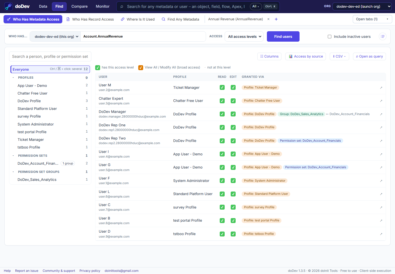Click User M edit access checkmark
The image size is (395, 274).
[233, 87]
